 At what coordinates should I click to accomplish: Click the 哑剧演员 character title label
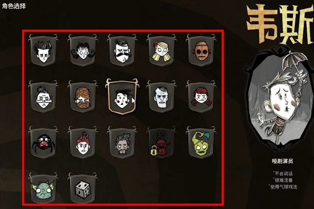tap(283, 161)
